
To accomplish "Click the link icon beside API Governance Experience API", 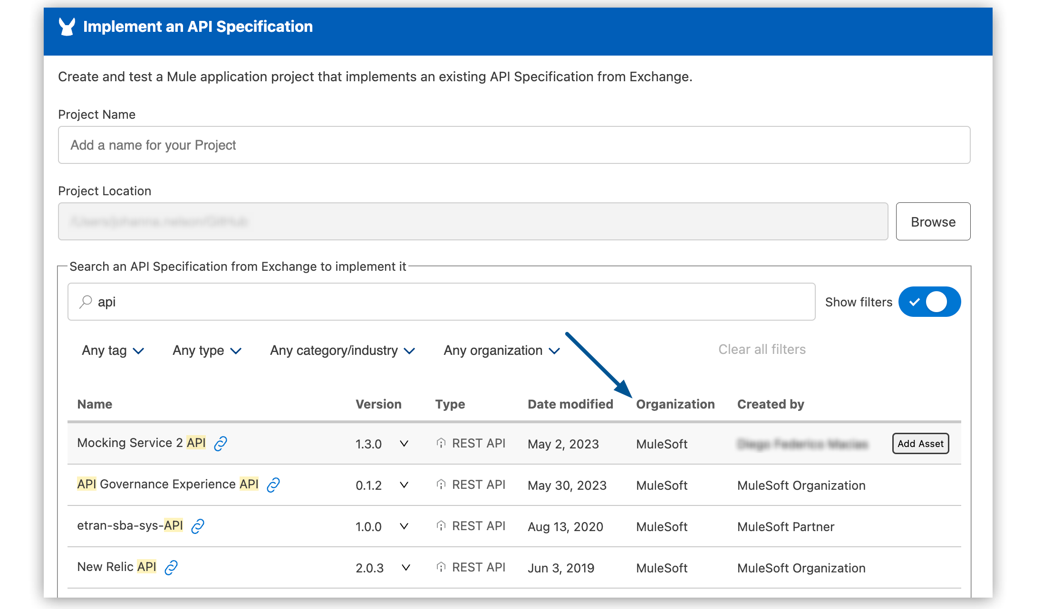I will point(272,485).
